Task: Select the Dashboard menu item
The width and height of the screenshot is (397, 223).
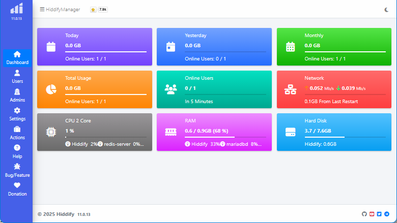Action: tap(17, 58)
